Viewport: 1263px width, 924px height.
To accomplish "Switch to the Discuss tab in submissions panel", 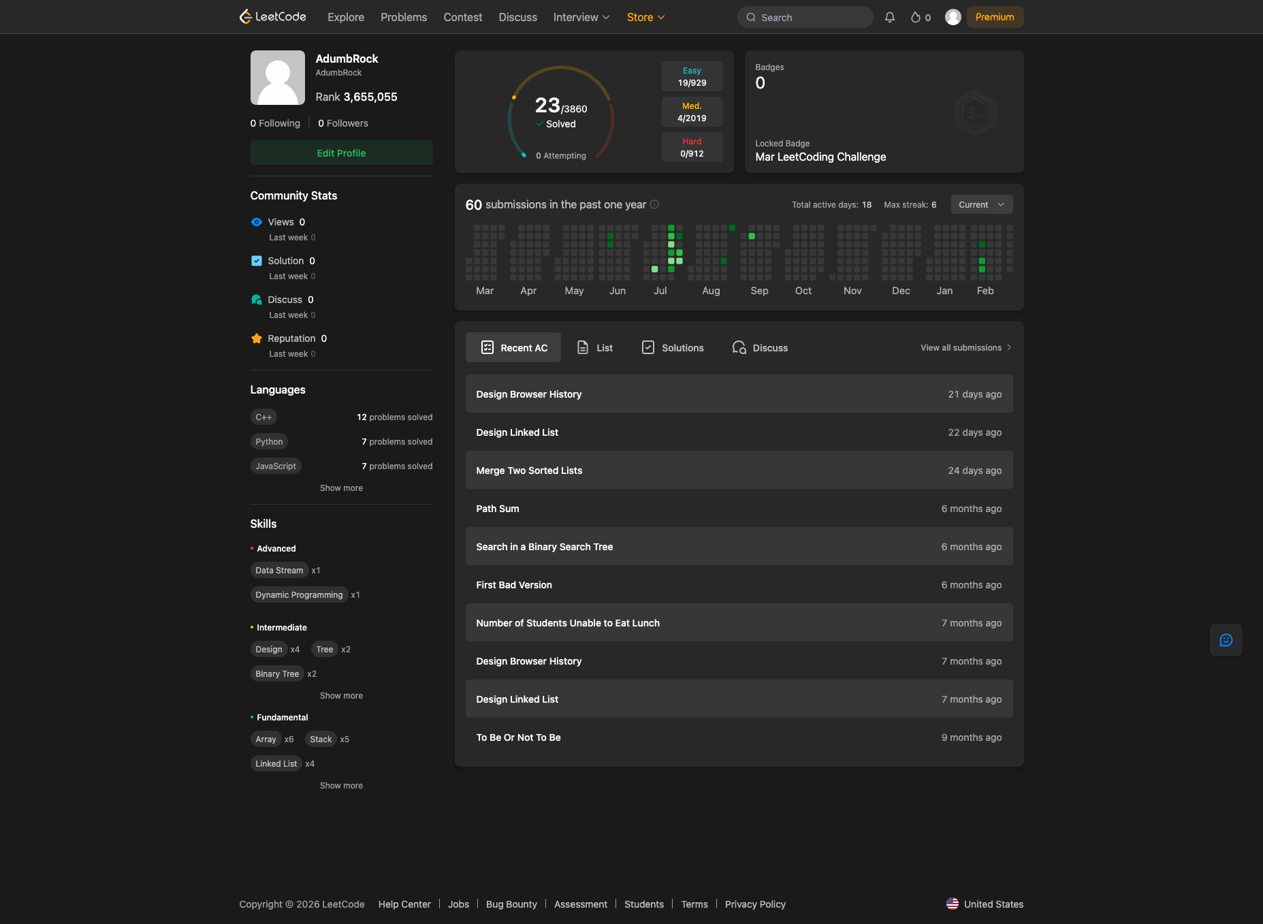I will [760, 347].
